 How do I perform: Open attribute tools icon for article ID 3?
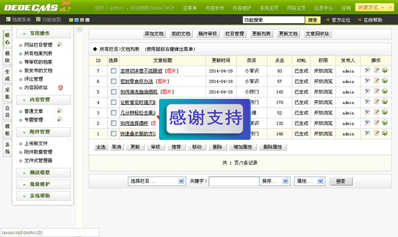[367, 112]
